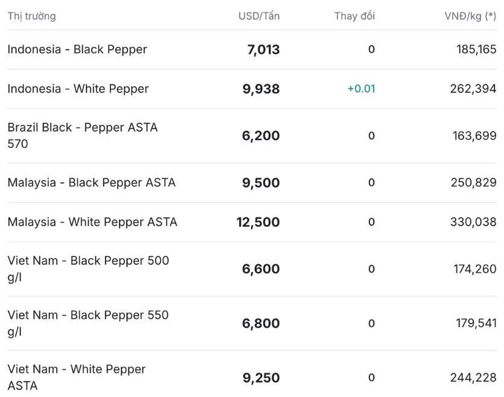Select the "USD/Tấn" column header
Viewport: 504px width, 397px height.
coord(259,16)
